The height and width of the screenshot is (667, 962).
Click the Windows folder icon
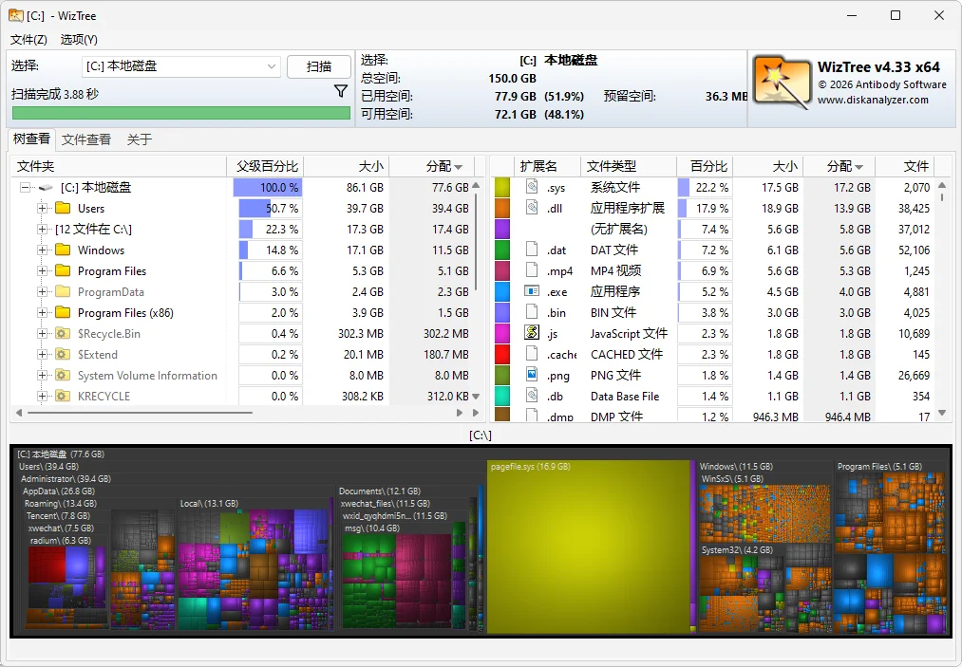(x=63, y=250)
